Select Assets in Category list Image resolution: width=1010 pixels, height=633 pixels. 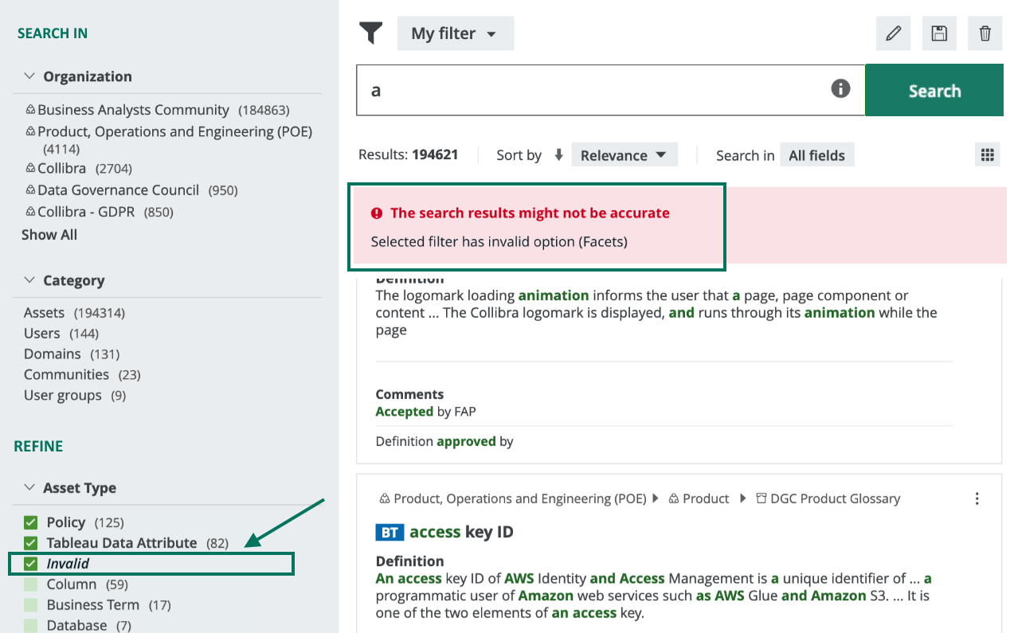(x=44, y=312)
